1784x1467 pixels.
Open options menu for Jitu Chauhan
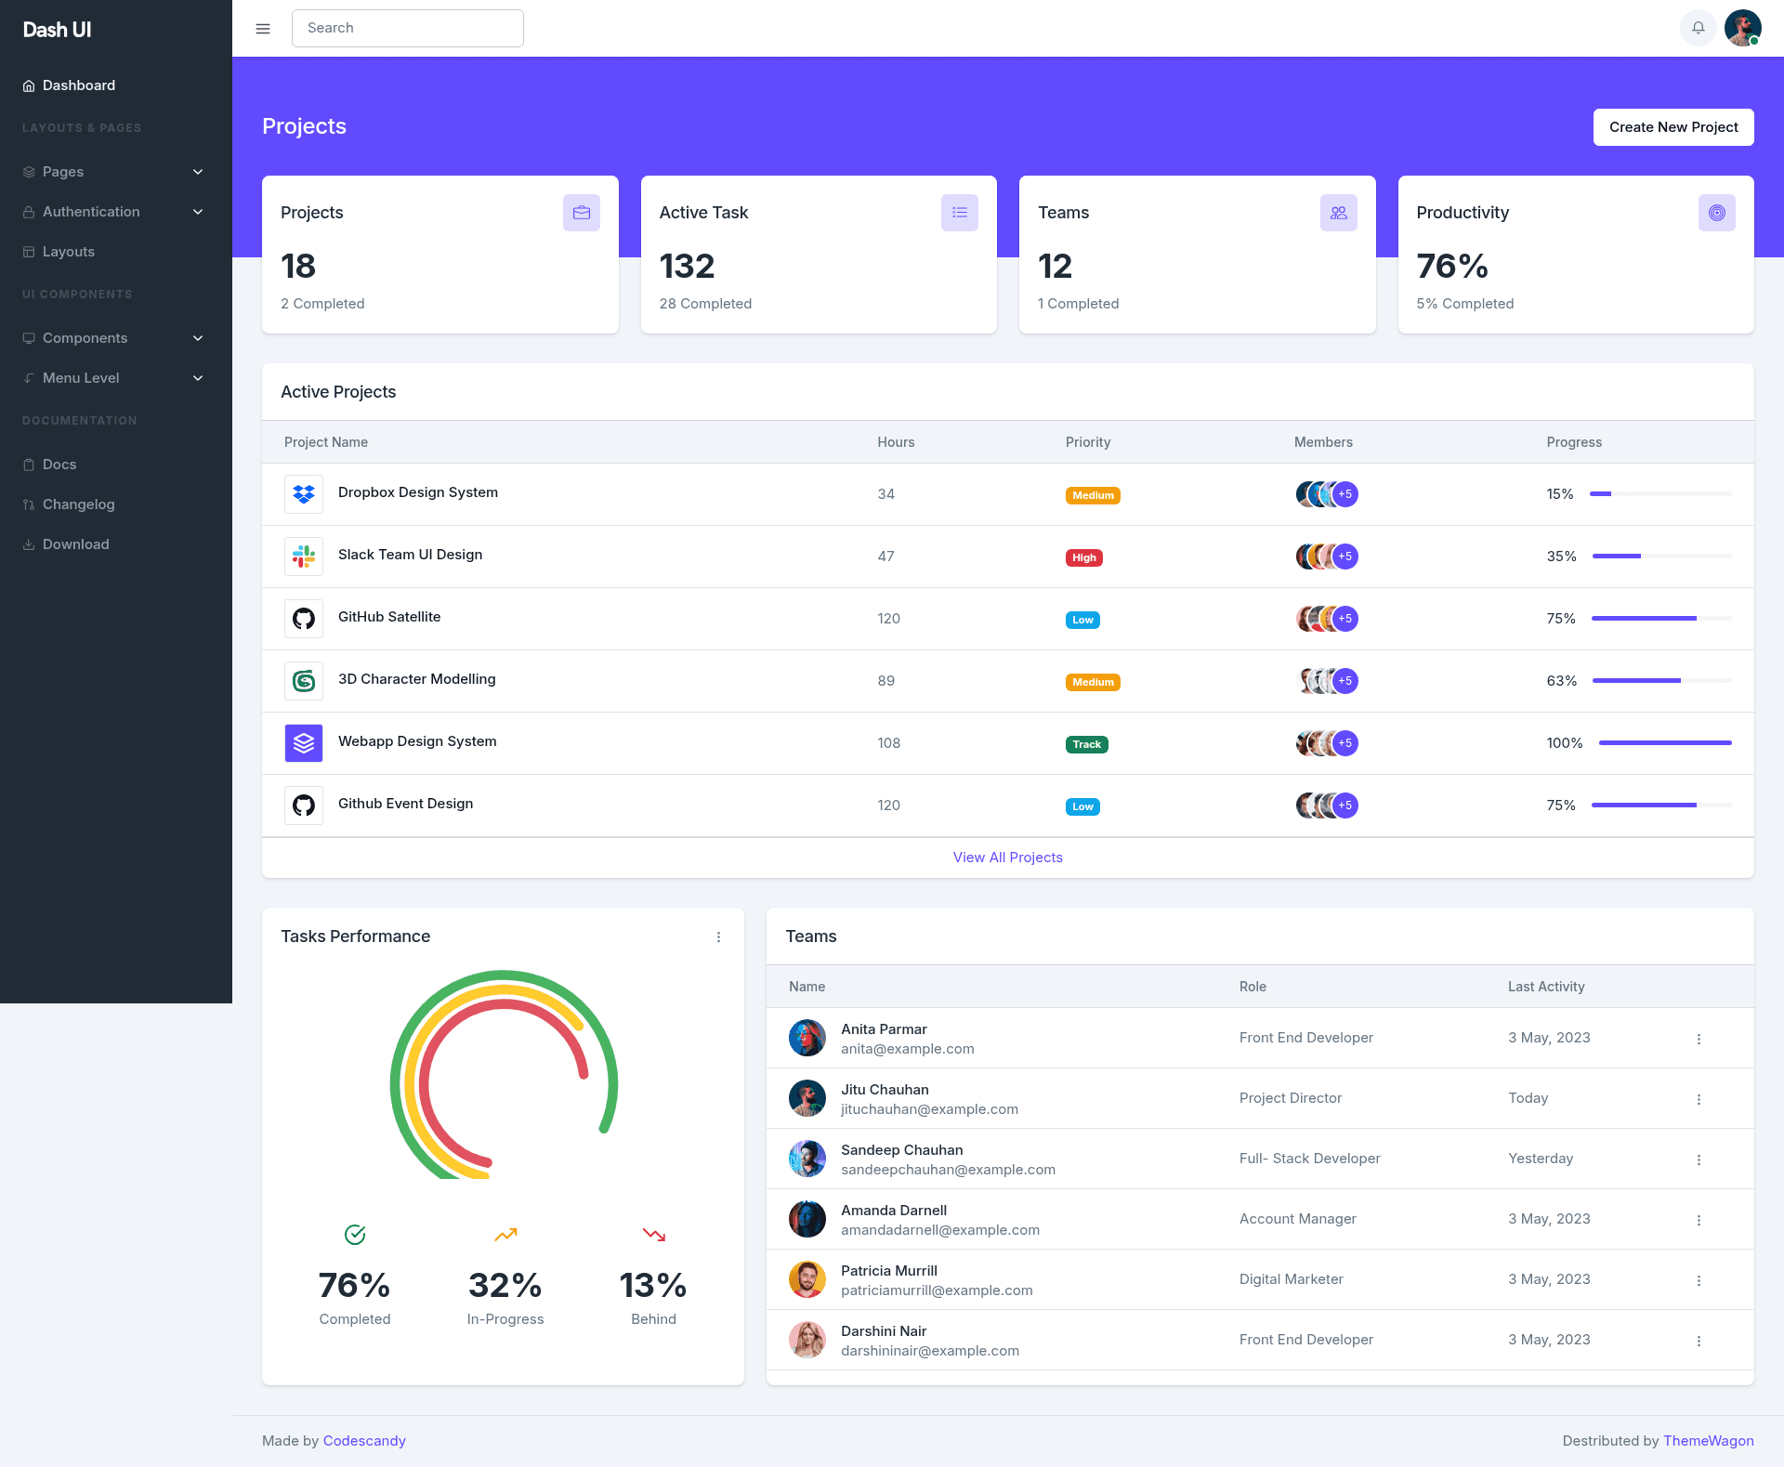coord(1699,1099)
